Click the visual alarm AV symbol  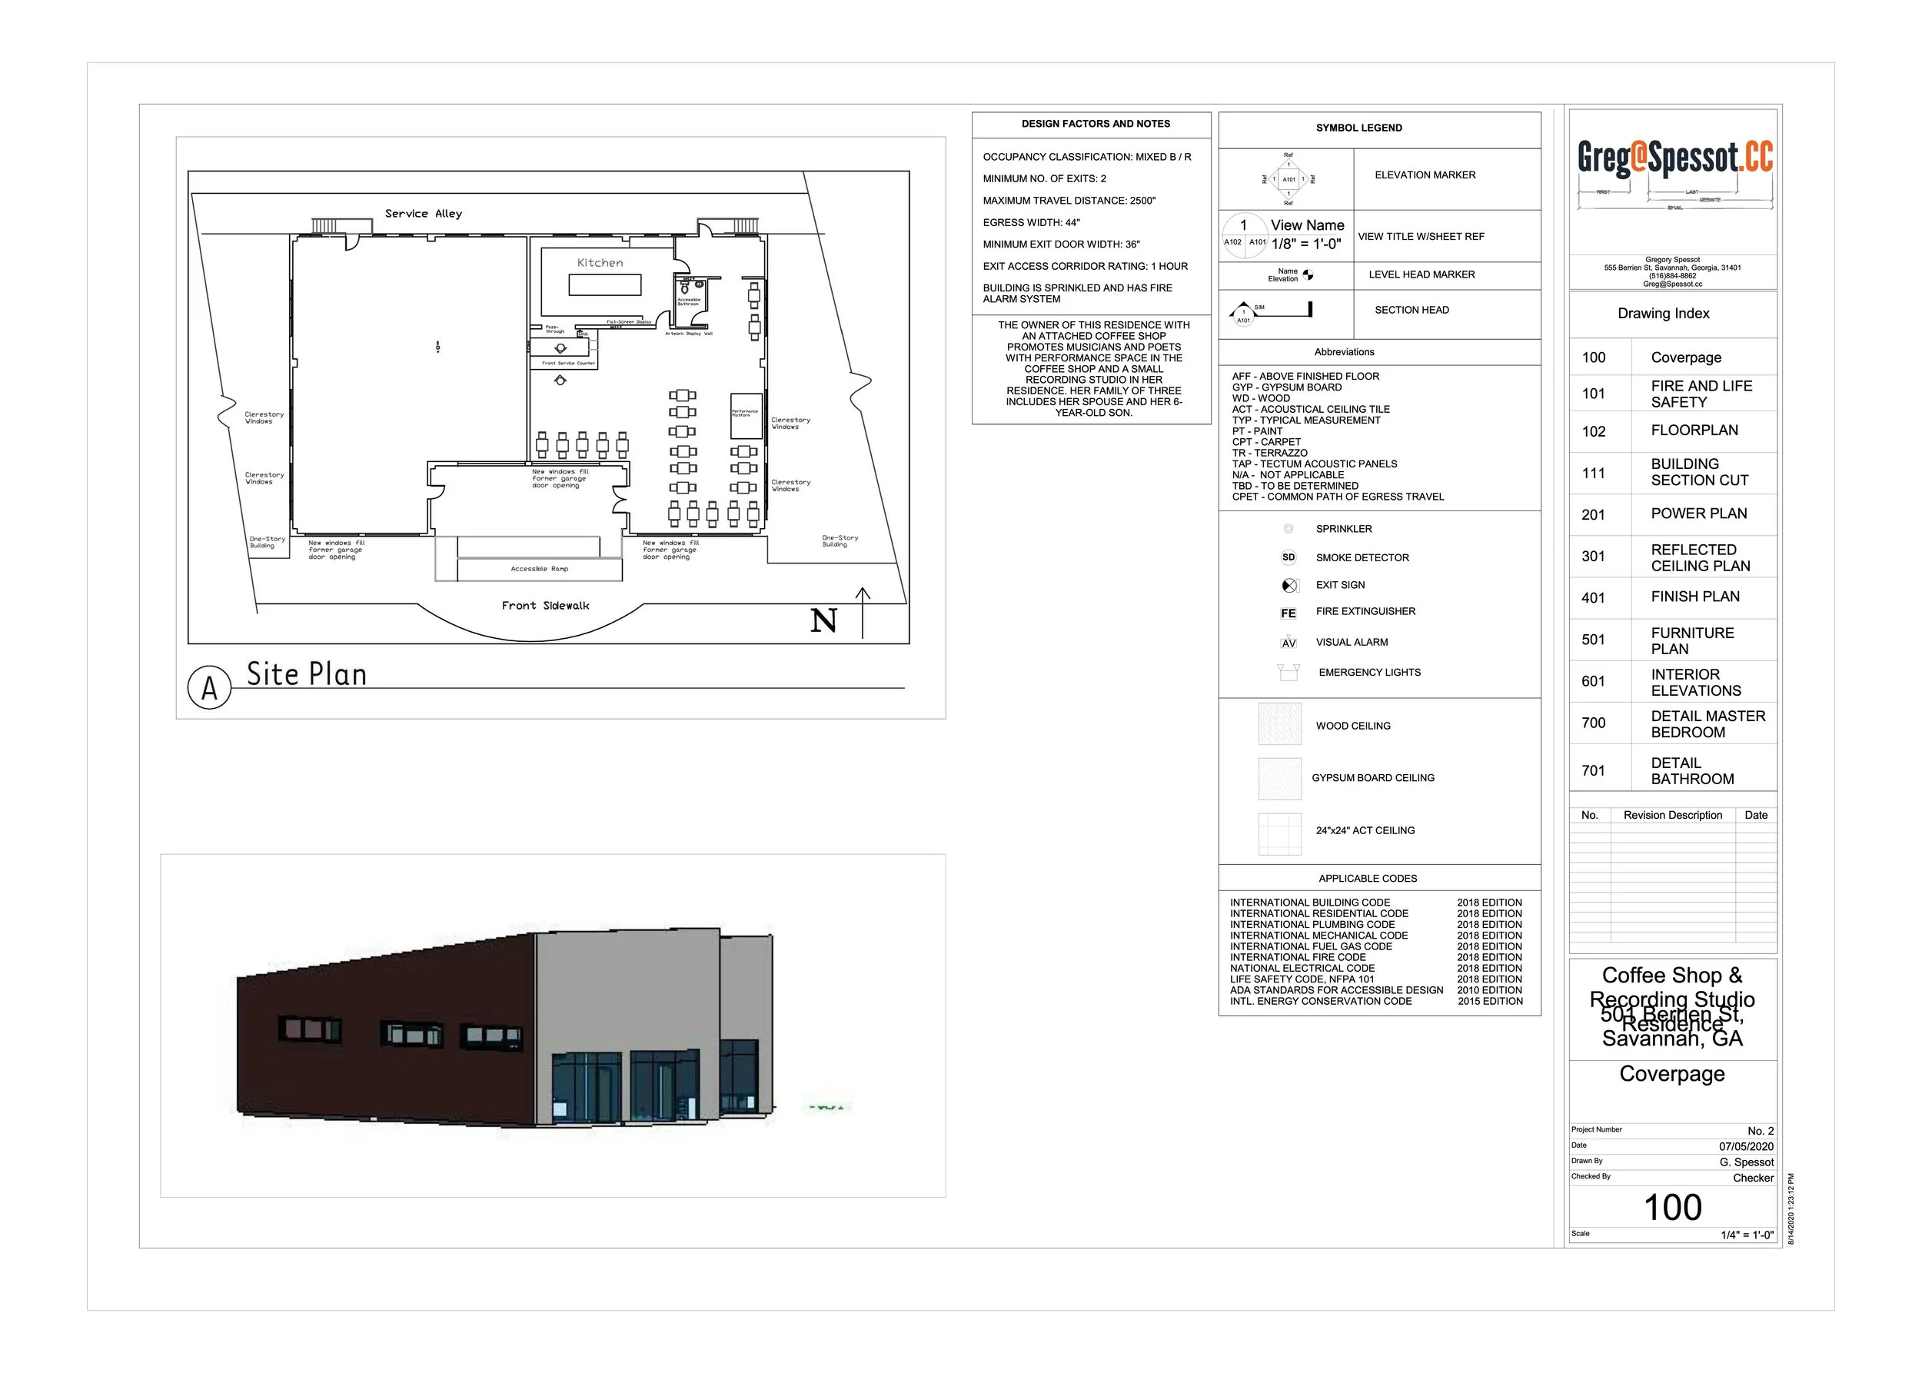pos(1288,642)
